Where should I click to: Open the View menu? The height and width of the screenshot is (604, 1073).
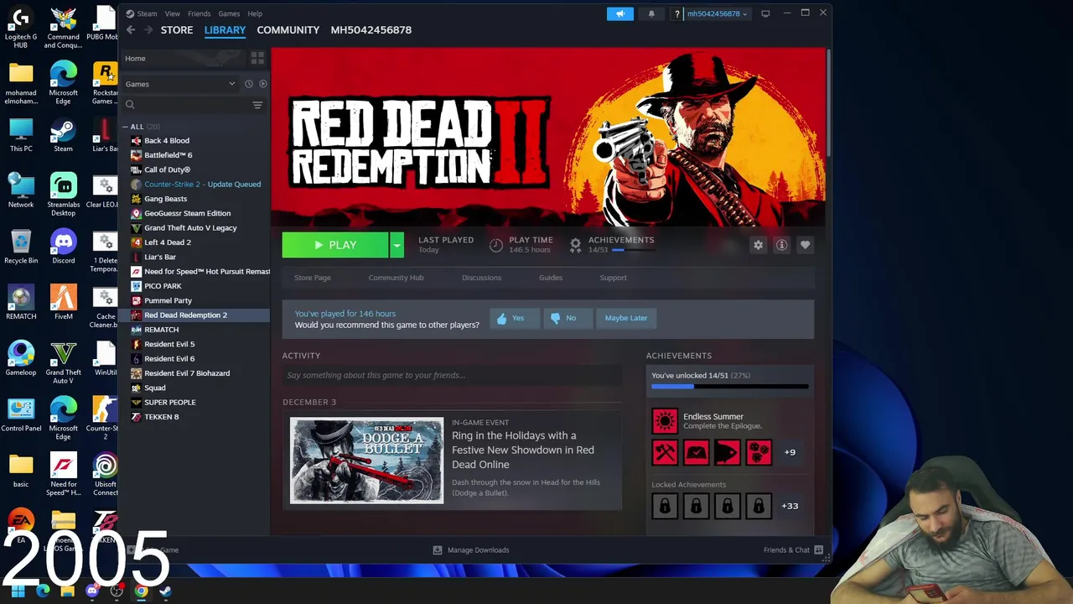[x=172, y=13]
